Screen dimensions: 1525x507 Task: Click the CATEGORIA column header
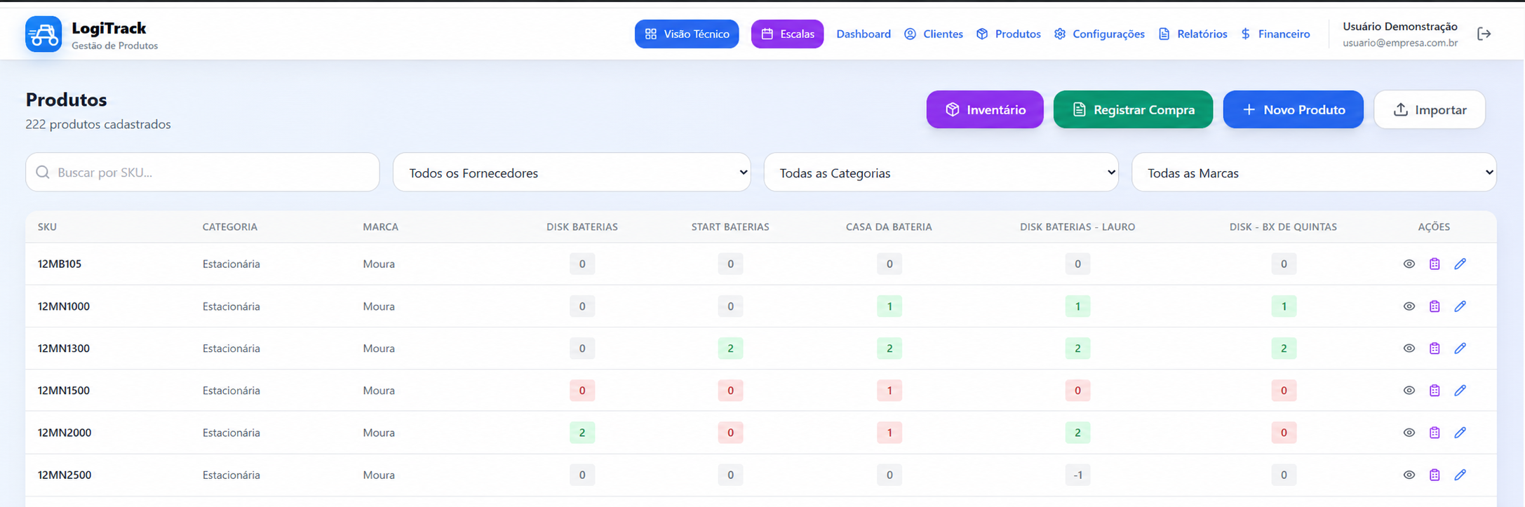(x=230, y=227)
